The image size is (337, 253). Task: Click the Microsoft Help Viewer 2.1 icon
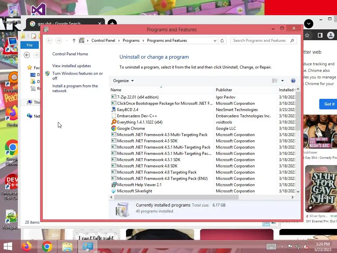tap(114, 184)
